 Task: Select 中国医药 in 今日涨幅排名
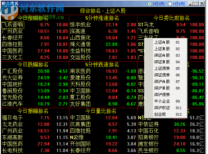tap(35, 51)
